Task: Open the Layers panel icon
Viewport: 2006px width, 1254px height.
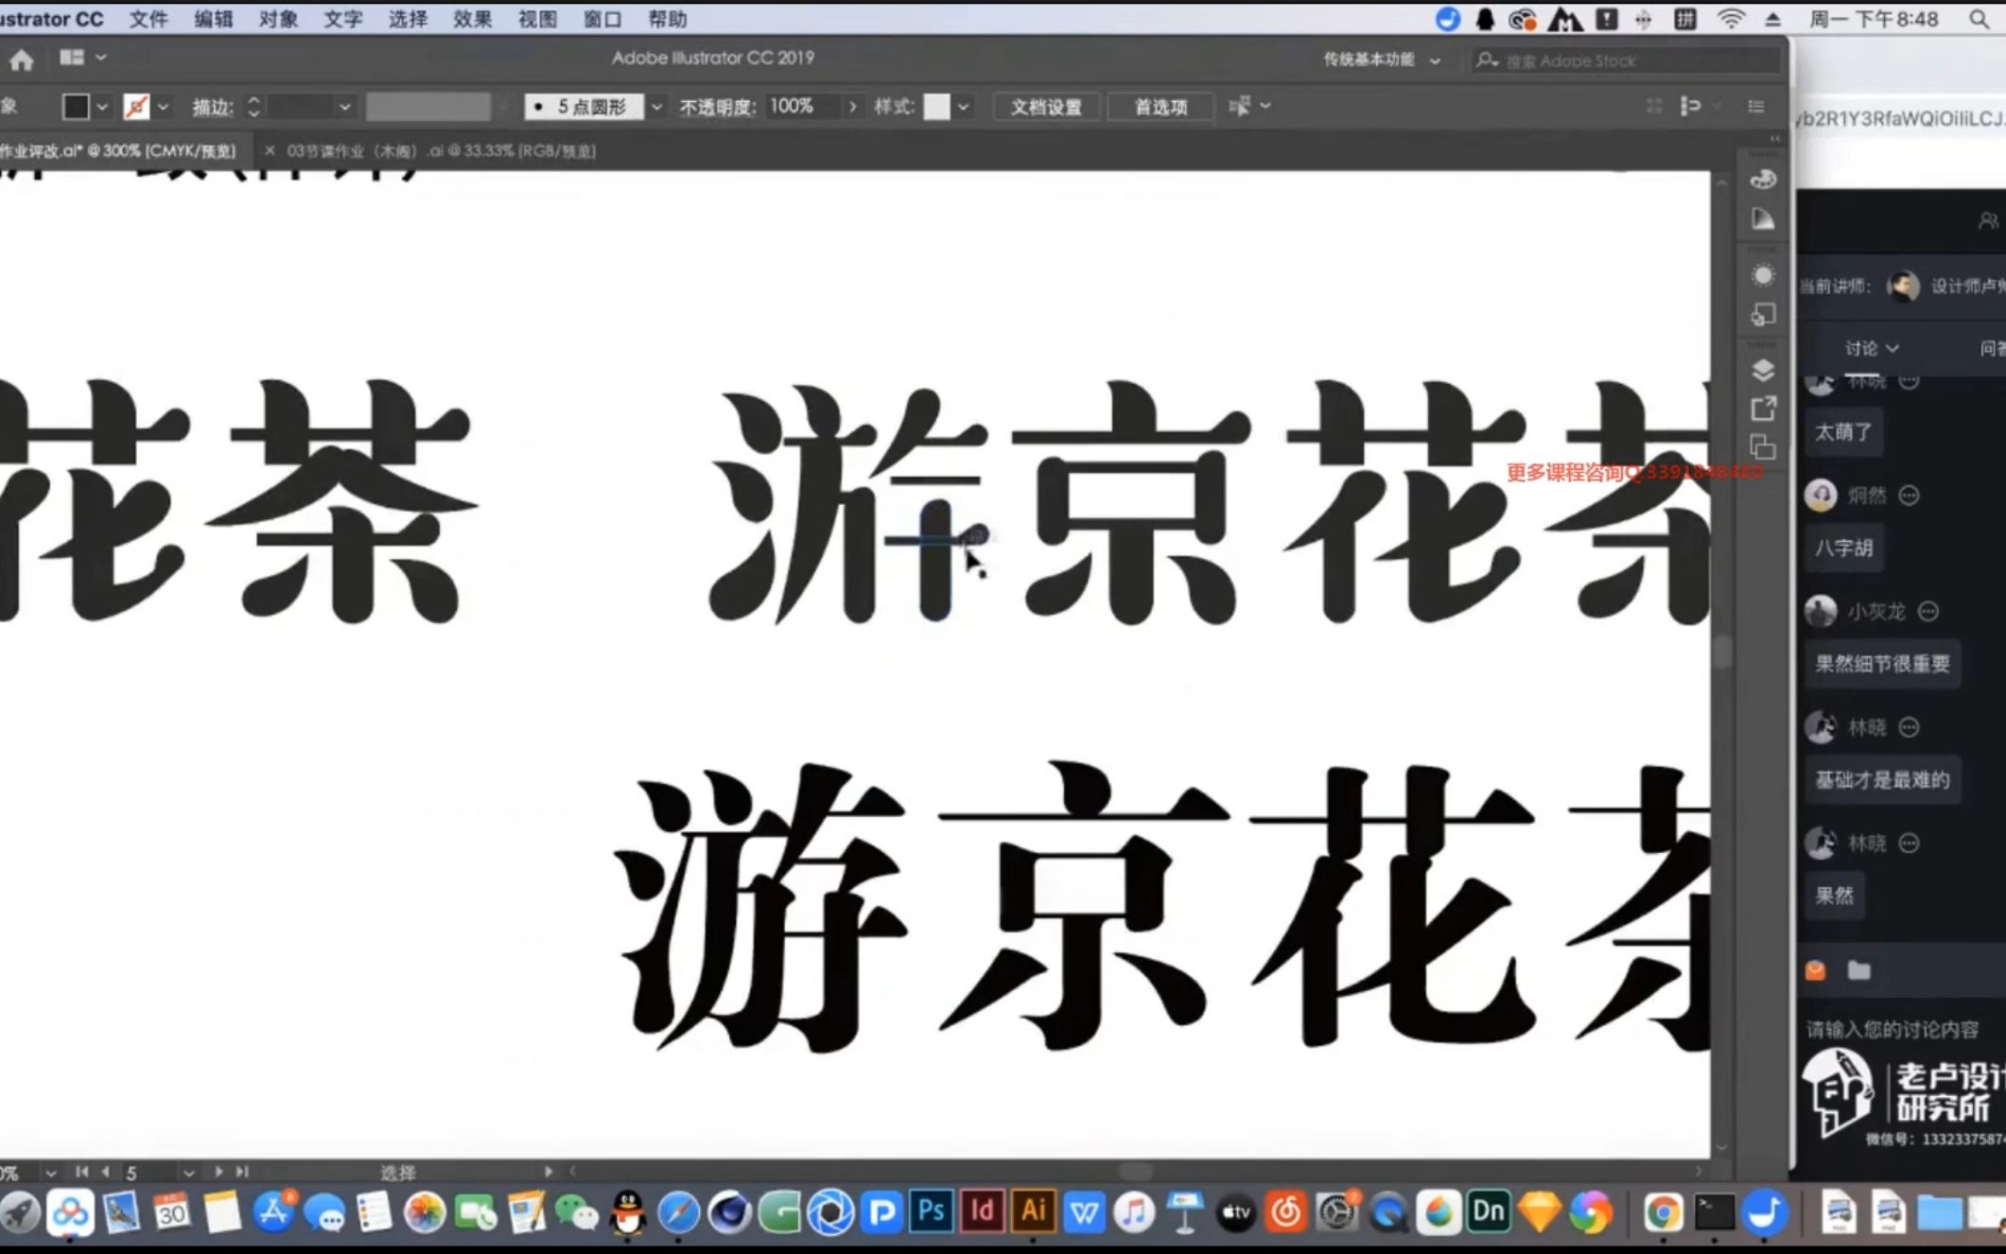Action: (1762, 370)
